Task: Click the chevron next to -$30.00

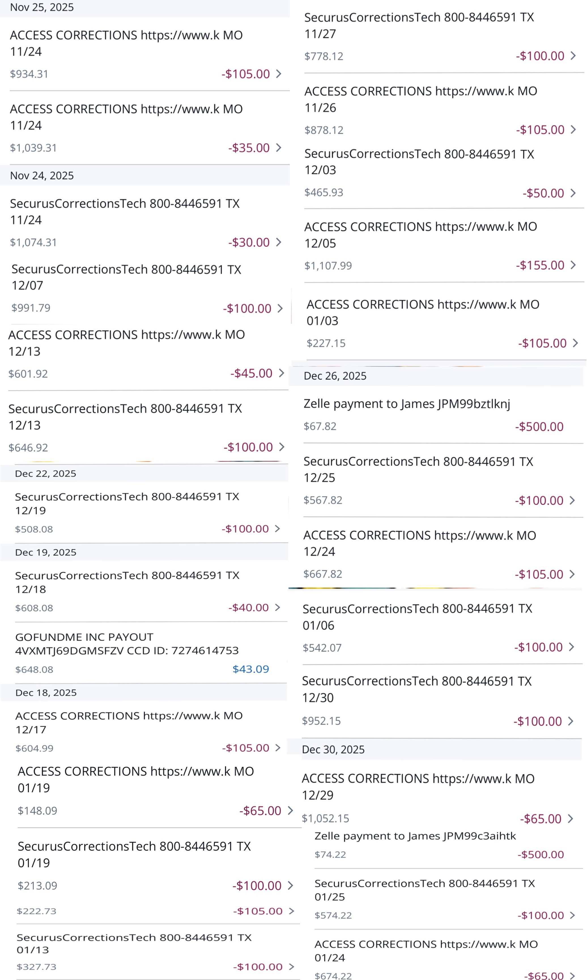Action: tap(279, 242)
